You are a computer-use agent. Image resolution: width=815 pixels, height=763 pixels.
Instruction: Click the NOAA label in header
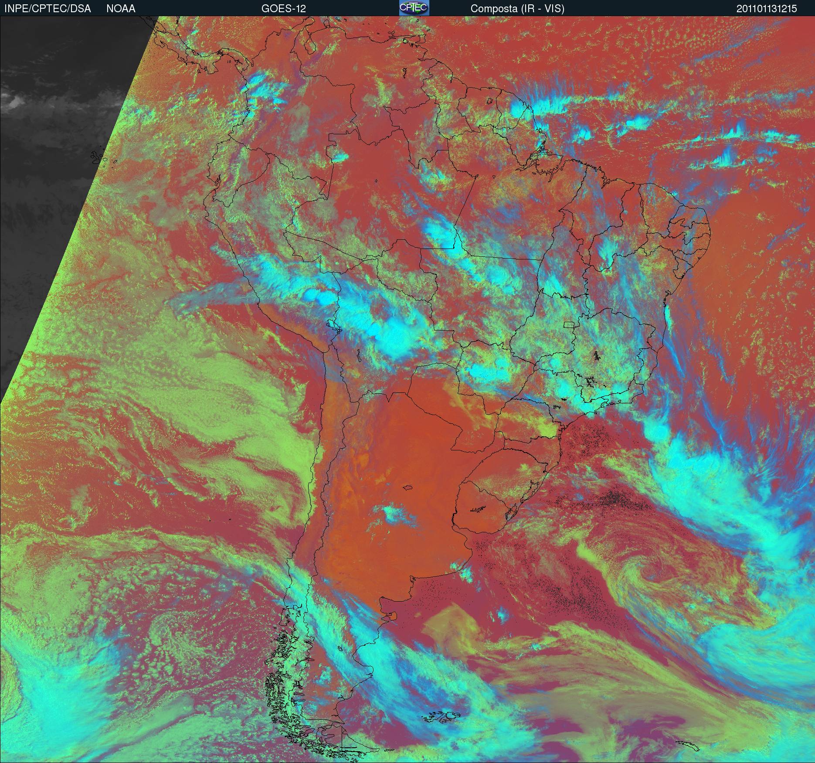(121, 9)
